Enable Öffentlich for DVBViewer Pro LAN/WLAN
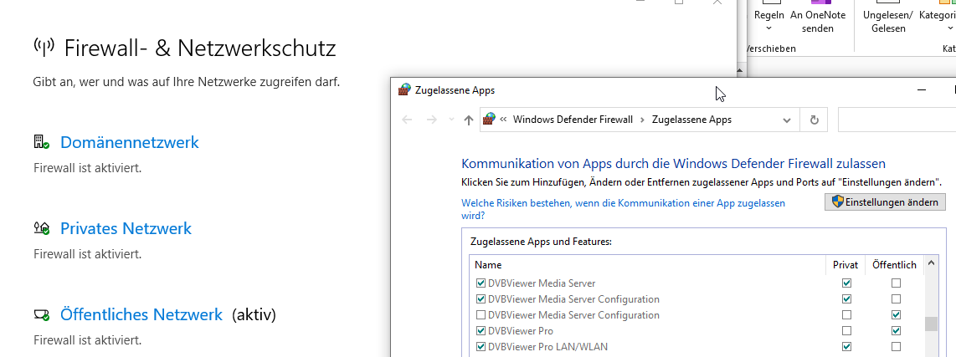This screenshot has width=956, height=357. click(x=897, y=347)
